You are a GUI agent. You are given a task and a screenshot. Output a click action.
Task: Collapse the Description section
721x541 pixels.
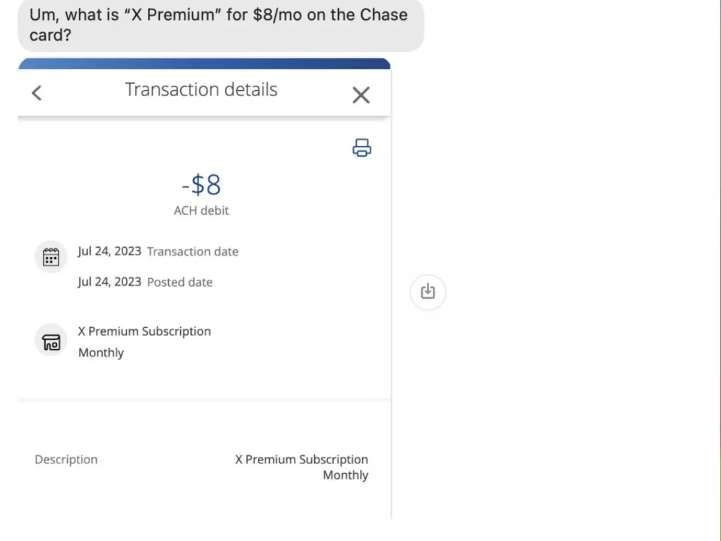[66, 459]
